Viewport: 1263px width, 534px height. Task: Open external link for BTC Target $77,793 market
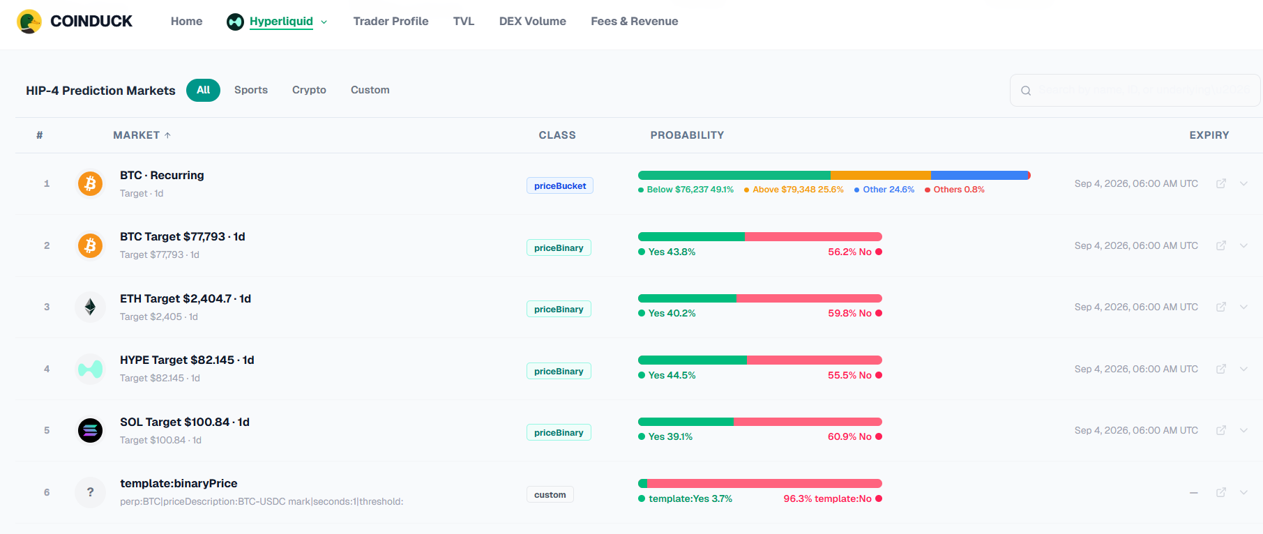pyautogui.click(x=1221, y=245)
